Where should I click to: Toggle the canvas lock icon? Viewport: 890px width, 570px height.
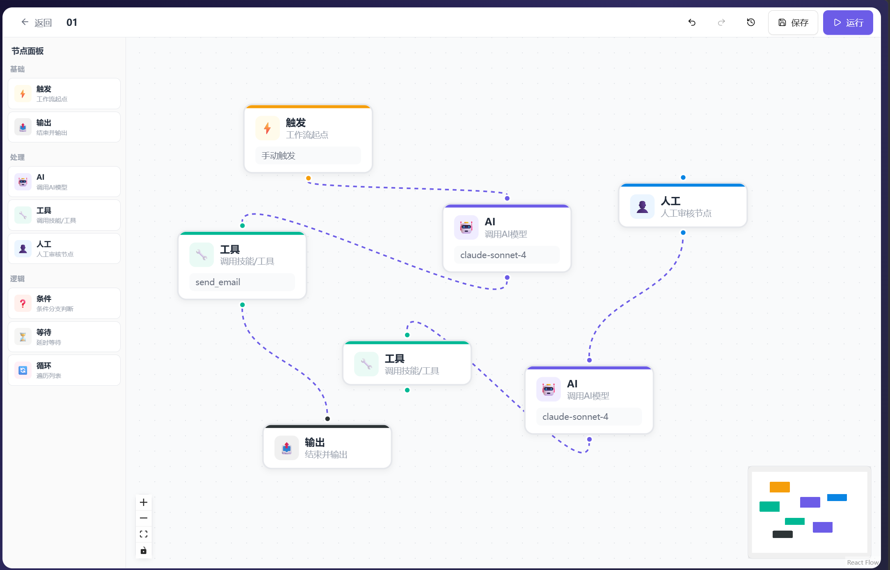144,550
